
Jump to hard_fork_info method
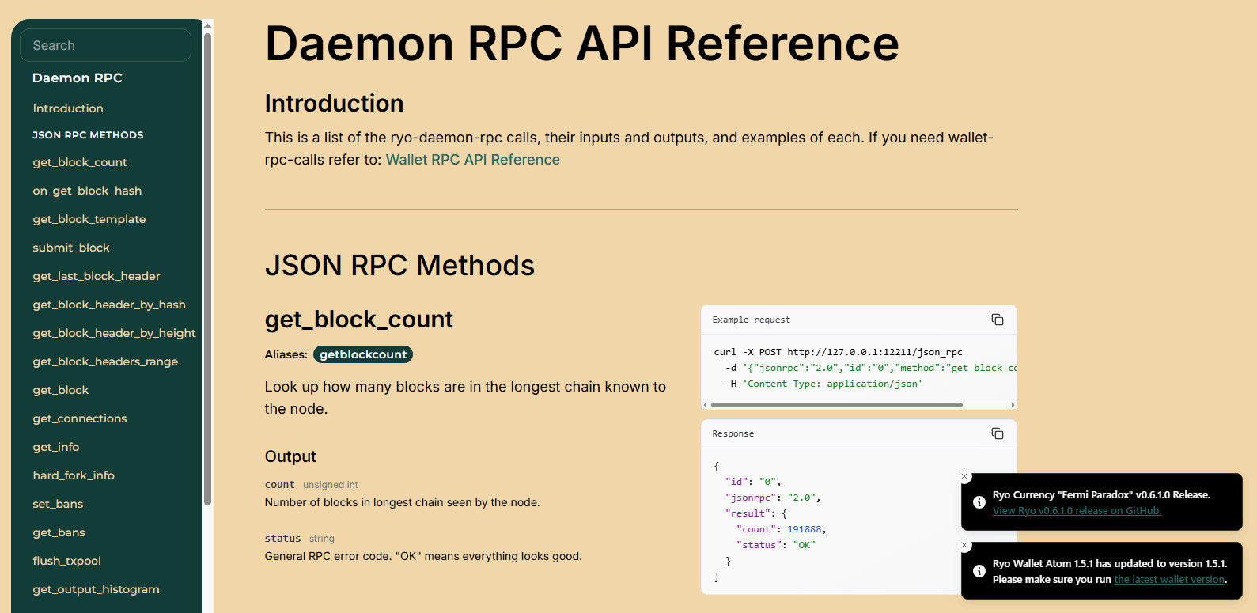point(74,475)
